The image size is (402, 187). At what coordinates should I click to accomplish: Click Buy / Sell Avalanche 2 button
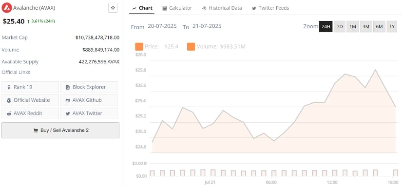[x=60, y=131]
